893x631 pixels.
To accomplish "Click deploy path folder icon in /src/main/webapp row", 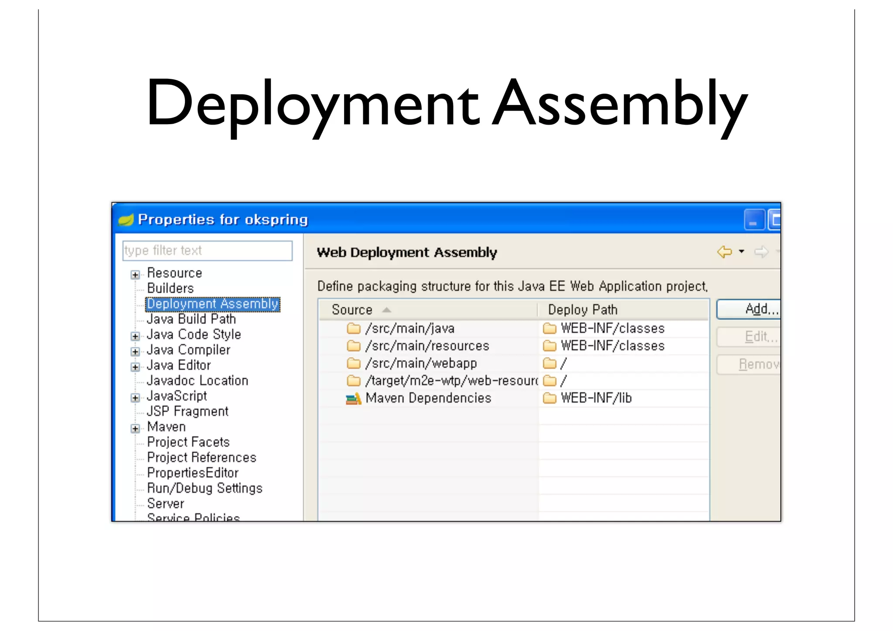I will click(549, 363).
